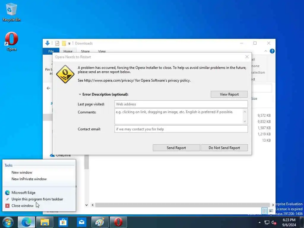Click the blue down-arrow icon in Downloads title bar
This screenshot has width=304, height=228.
pyautogui.click(x=47, y=43)
